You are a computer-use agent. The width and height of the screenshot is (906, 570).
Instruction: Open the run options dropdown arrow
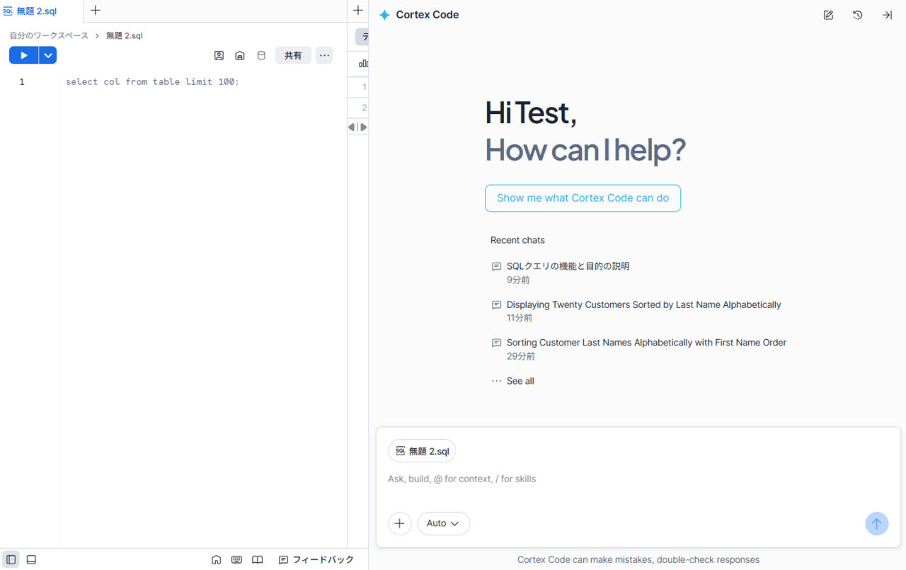point(47,55)
